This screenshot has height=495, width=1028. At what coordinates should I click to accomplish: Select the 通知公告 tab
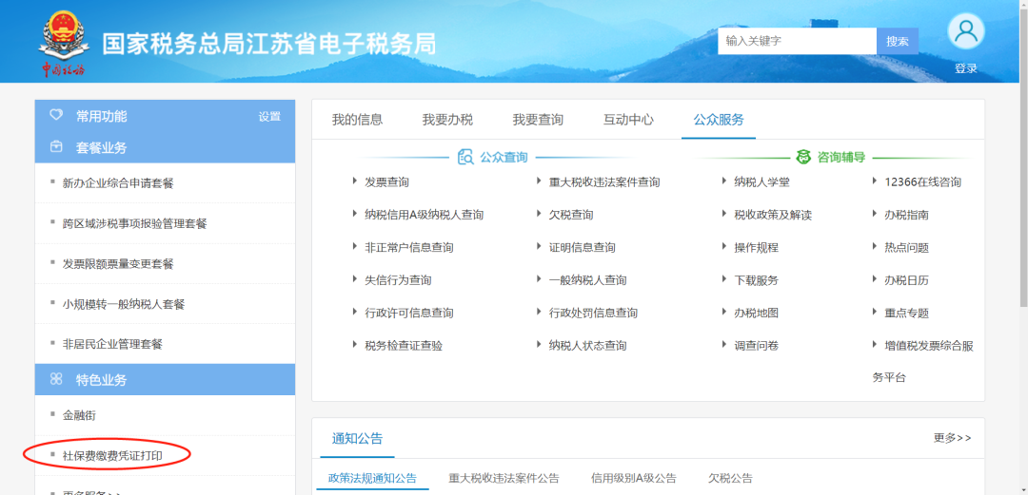click(357, 438)
